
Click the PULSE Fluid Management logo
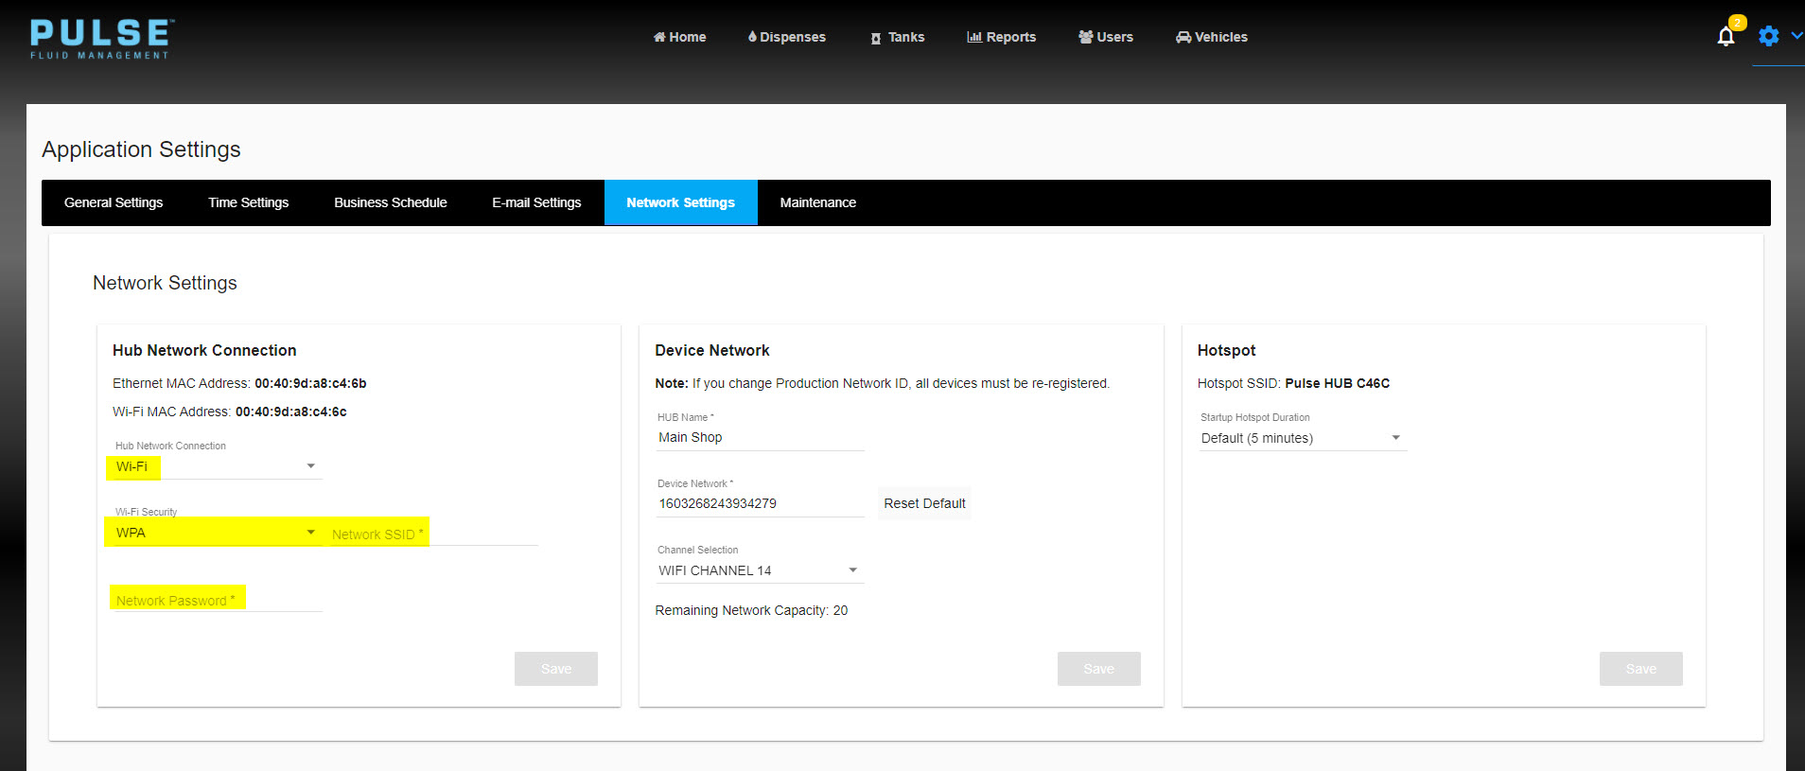tap(100, 39)
